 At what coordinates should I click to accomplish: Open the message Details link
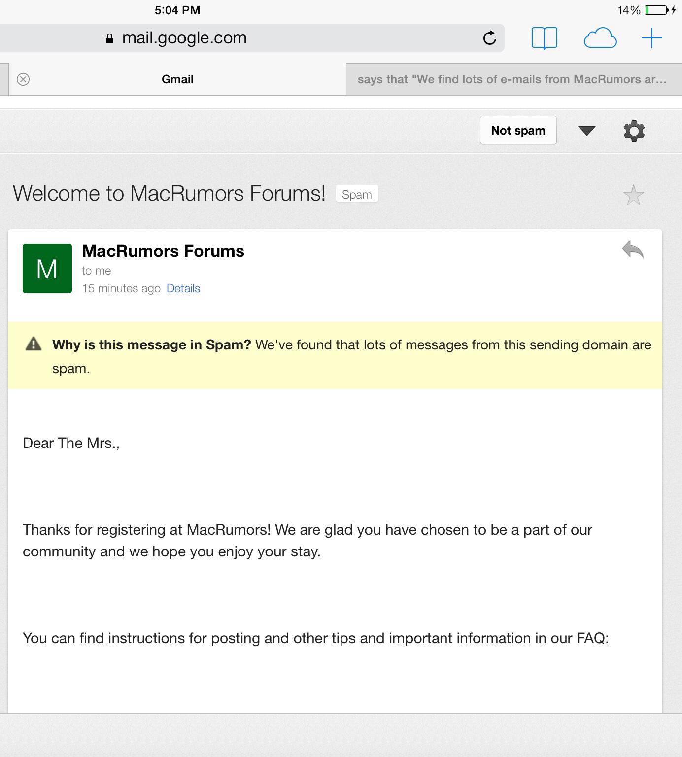[x=183, y=288]
